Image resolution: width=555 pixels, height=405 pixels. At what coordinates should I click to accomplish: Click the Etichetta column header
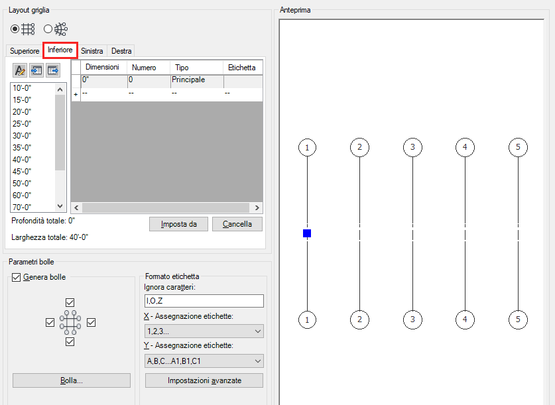pyautogui.click(x=243, y=67)
